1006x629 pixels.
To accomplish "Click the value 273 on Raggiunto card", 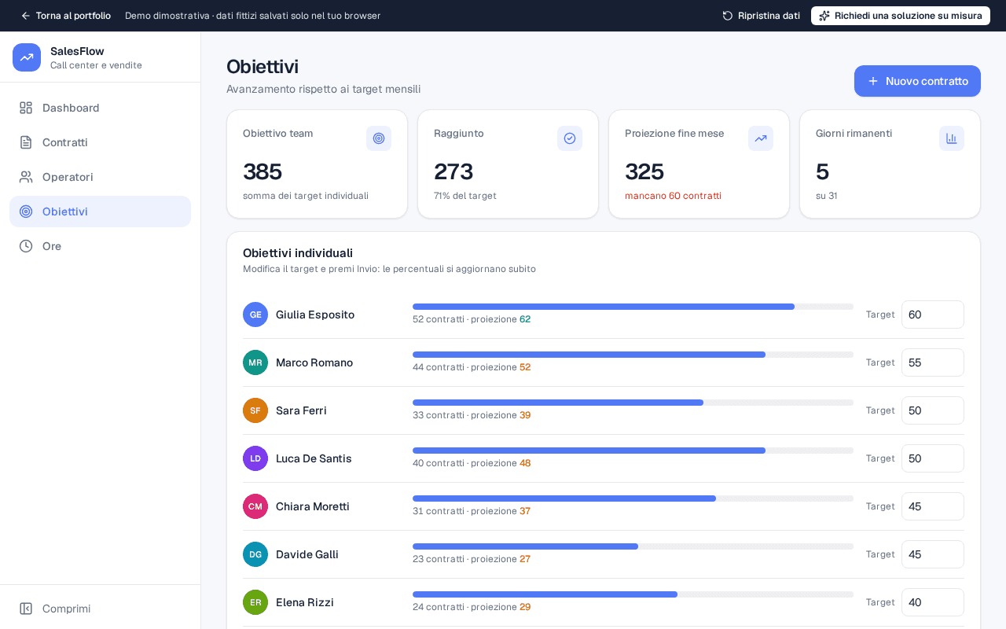I will click(x=453, y=171).
